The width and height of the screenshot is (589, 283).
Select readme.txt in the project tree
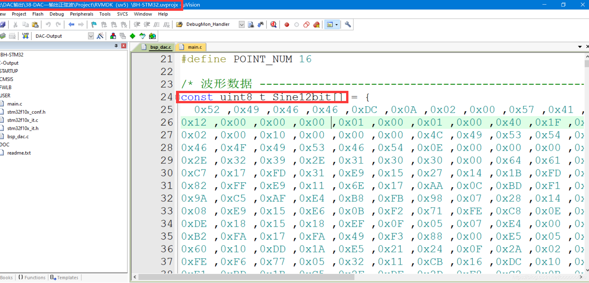point(19,153)
